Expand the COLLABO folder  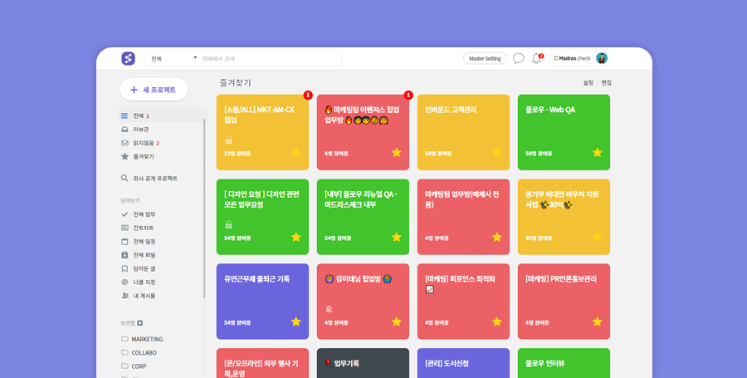point(144,352)
